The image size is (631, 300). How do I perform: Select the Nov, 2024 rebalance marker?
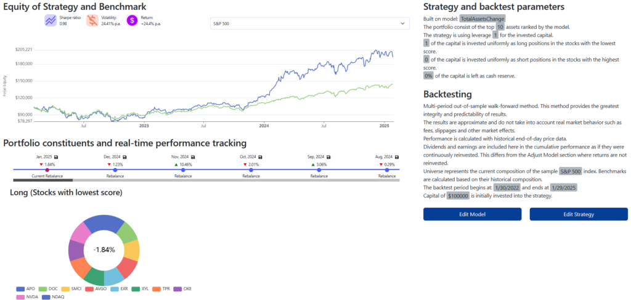(x=183, y=169)
